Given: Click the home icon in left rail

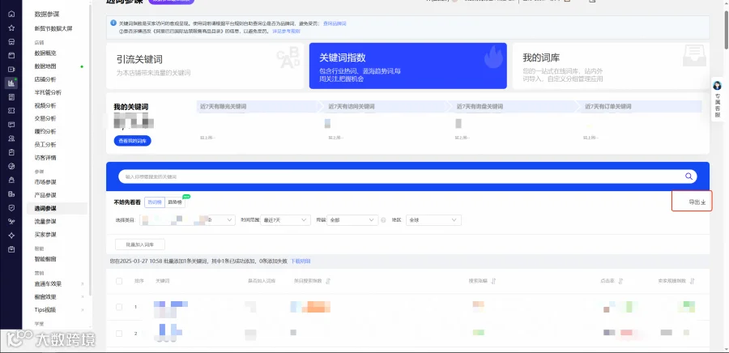Looking at the screenshot, I should [x=11, y=14].
